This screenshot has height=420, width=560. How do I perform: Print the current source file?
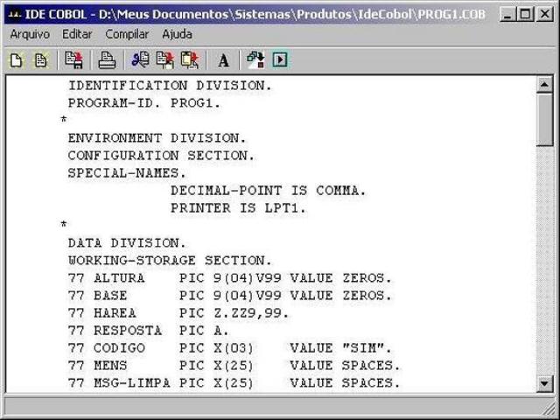pyautogui.click(x=107, y=59)
